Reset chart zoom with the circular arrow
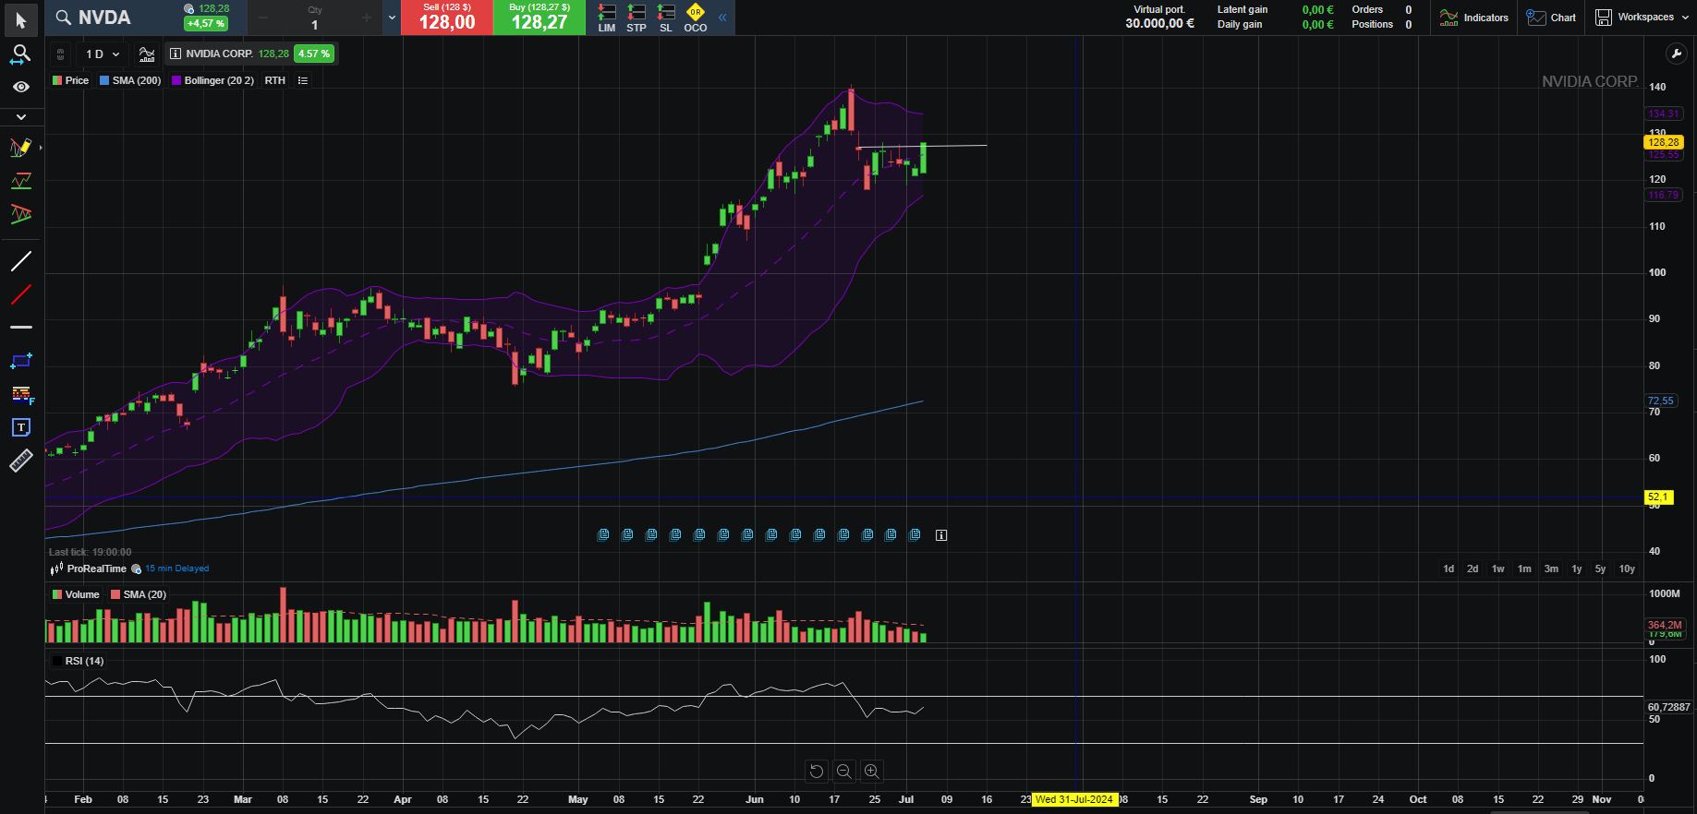 tap(816, 772)
